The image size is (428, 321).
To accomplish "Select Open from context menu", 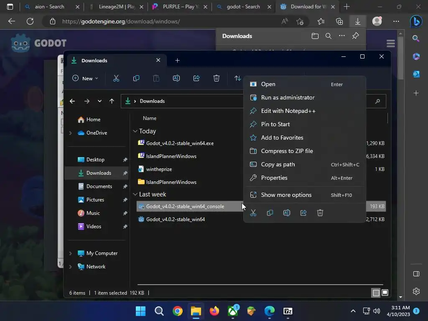I will (304, 84).
